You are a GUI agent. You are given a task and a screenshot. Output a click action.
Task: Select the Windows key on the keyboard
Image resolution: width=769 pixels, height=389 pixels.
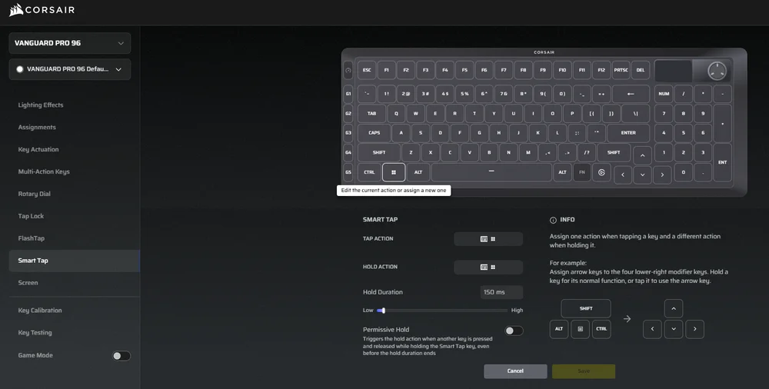pyautogui.click(x=393, y=173)
